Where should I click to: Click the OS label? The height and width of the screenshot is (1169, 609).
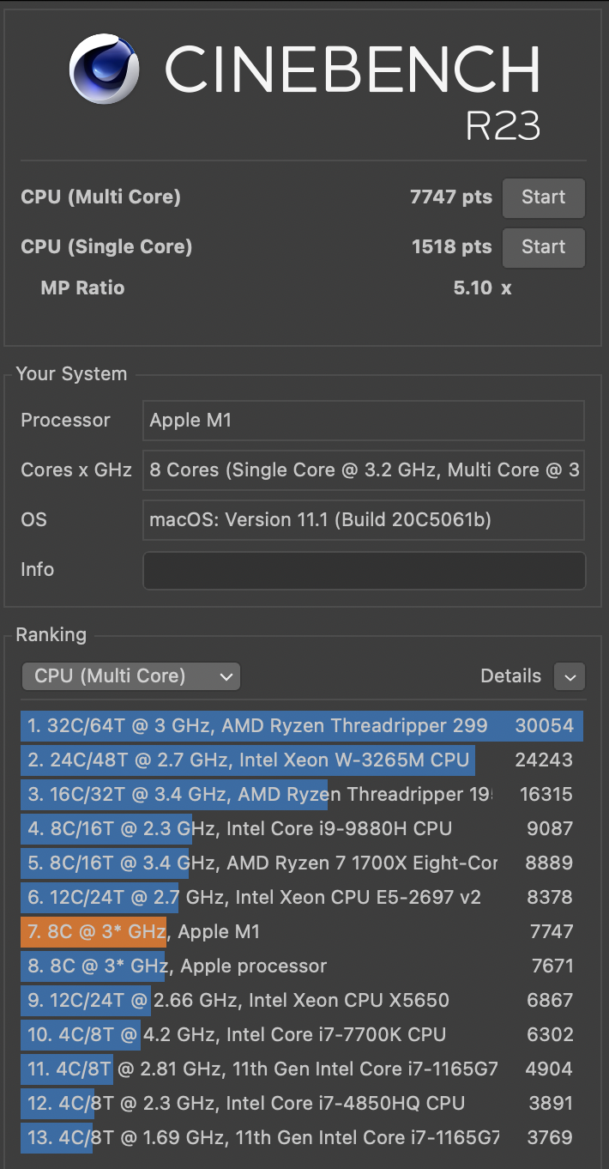pyautogui.click(x=33, y=520)
